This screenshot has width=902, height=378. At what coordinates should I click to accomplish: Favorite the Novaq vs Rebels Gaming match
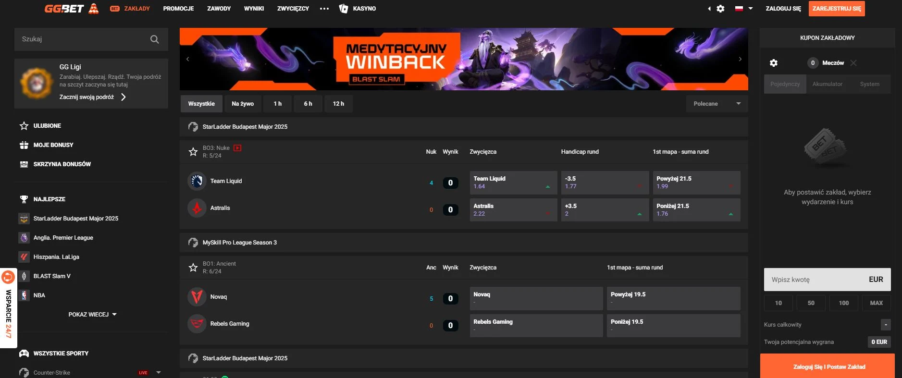pos(193,268)
